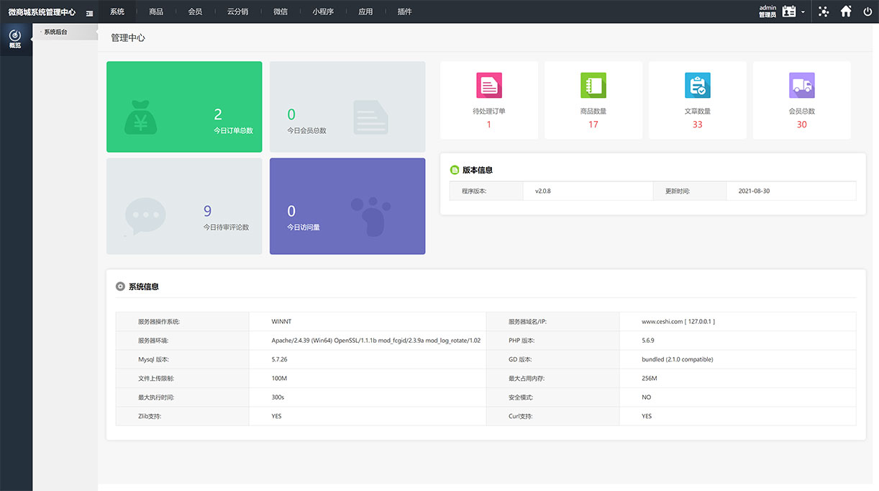Click the pink 待处理订单 icon
This screenshot has height=491, width=879.
488,86
